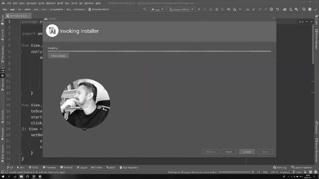Open the Run tool window
319x179 pixels.
click(21, 168)
